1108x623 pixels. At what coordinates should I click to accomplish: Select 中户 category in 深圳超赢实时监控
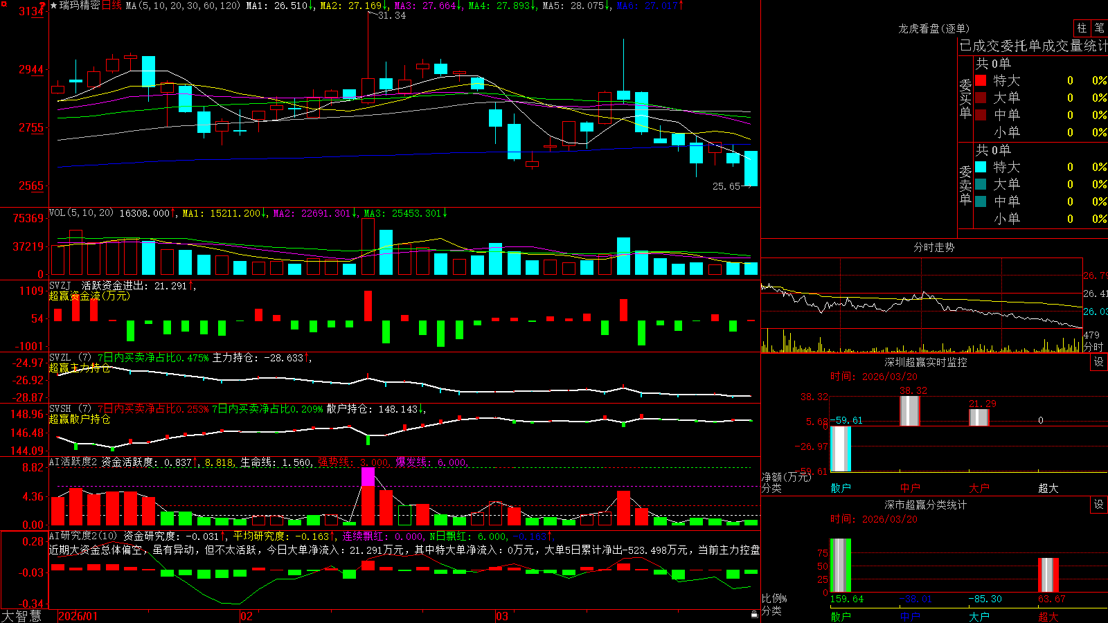(x=910, y=488)
